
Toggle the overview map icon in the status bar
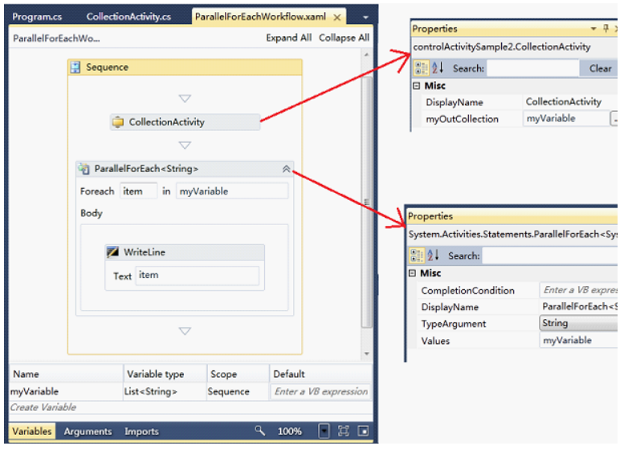363,431
